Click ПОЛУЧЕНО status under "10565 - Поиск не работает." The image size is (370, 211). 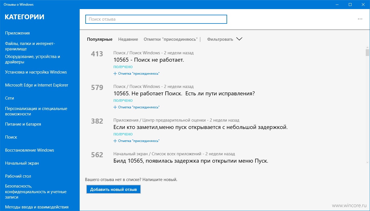[x=123, y=67]
